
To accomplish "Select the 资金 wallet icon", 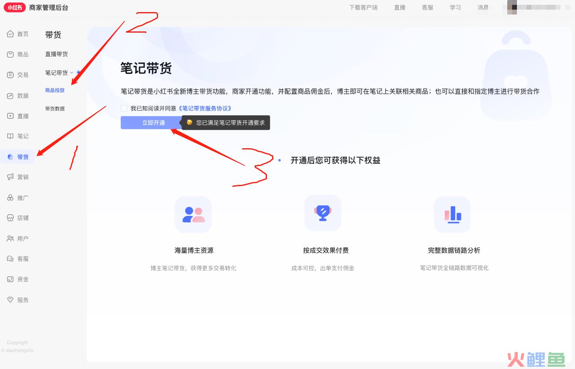I will (x=10, y=279).
